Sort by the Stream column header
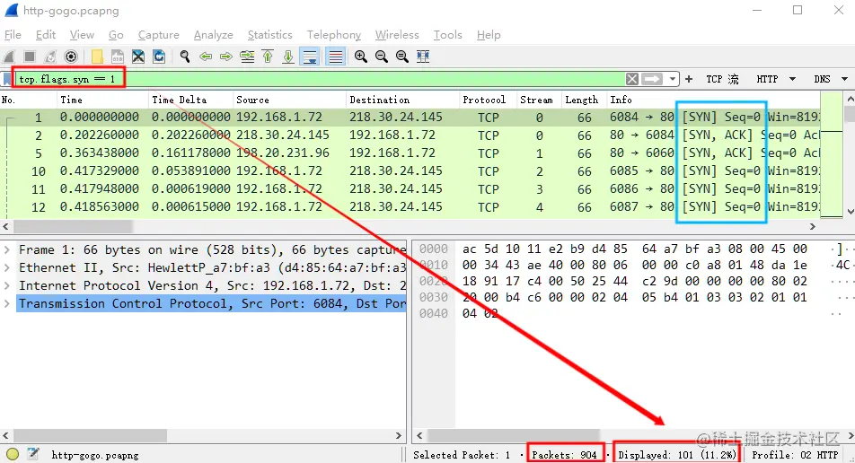The image size is (855, 463). point(539,100)
